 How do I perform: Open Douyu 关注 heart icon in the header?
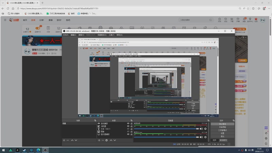[x=225, y=20]
